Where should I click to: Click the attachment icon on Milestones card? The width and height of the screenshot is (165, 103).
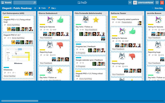click(14, 73)
